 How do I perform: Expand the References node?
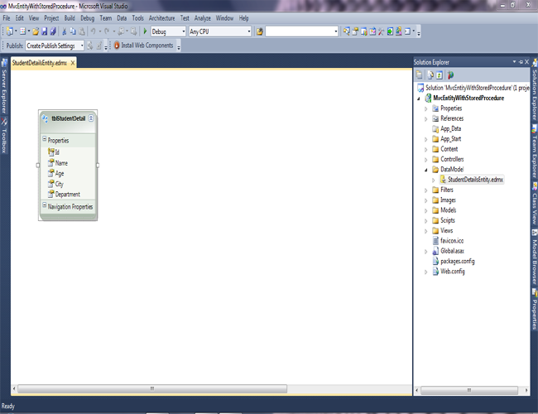coord(425,119)
